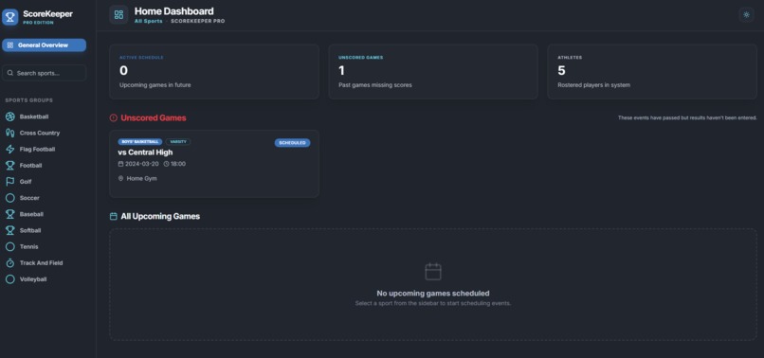Open the Active Schedule stat card
The width and height of the screenshot is (764, 358).
click(x=214, y=72)
